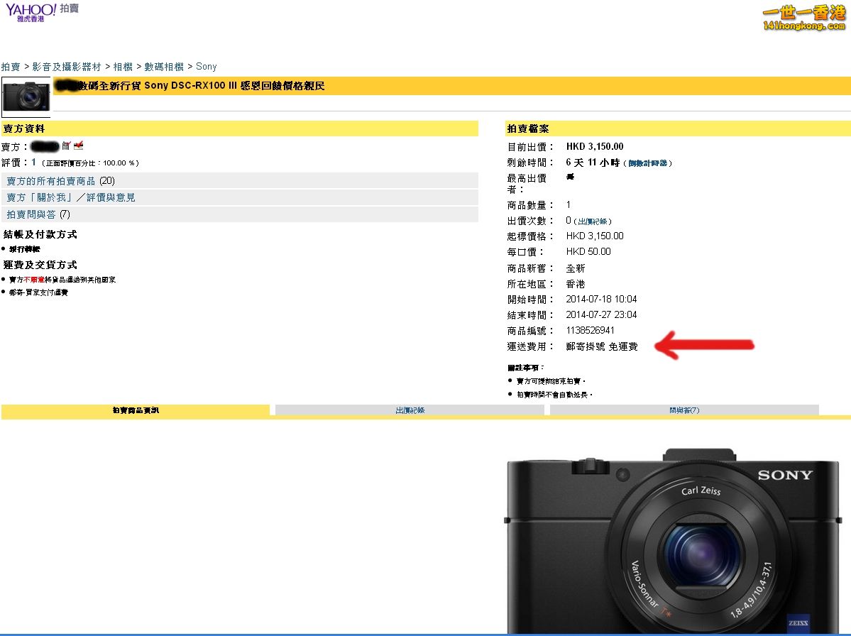Open the red checkmark seller badge icon
This screenshot has height=636, width=851.
click(x=79, y=146)
